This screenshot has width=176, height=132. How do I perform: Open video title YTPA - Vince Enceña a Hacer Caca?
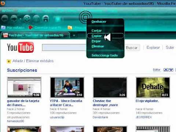[x=66, y=103]
